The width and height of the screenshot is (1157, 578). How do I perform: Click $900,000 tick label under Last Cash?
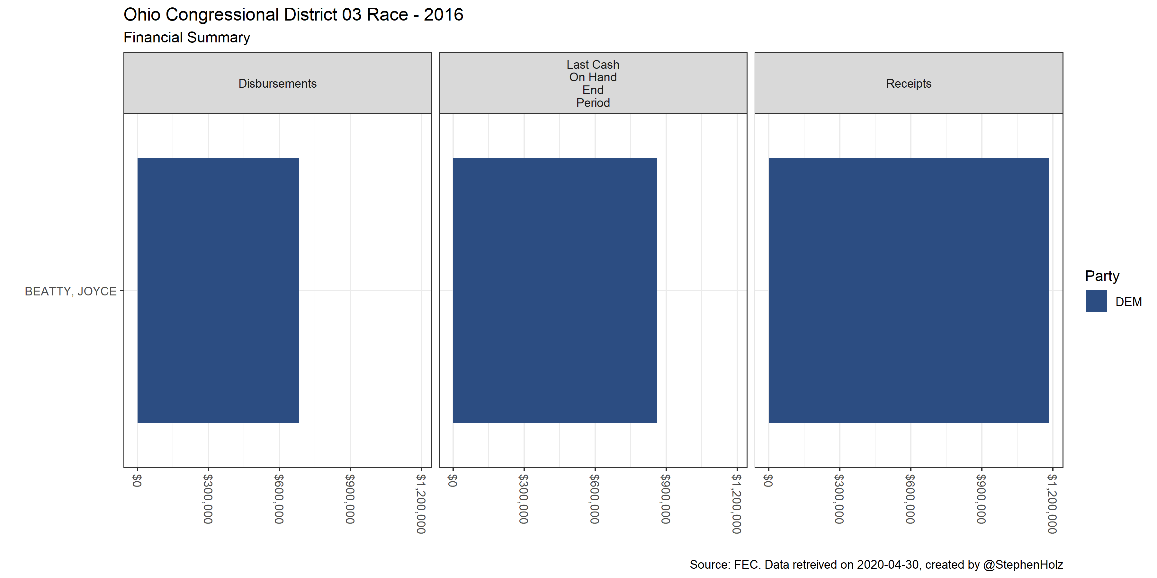[x=666, y=499]
